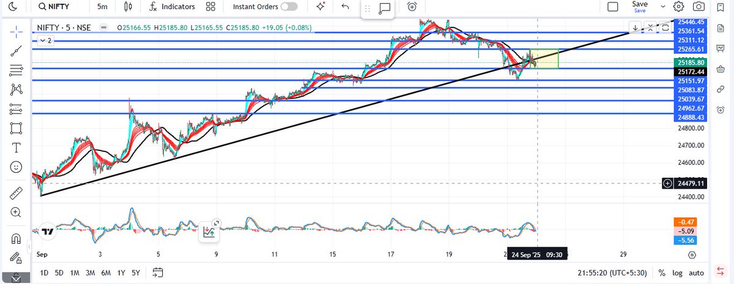Select the ruler measure tool
Screen dimensions: 734x284
click(x=16, y=193)
